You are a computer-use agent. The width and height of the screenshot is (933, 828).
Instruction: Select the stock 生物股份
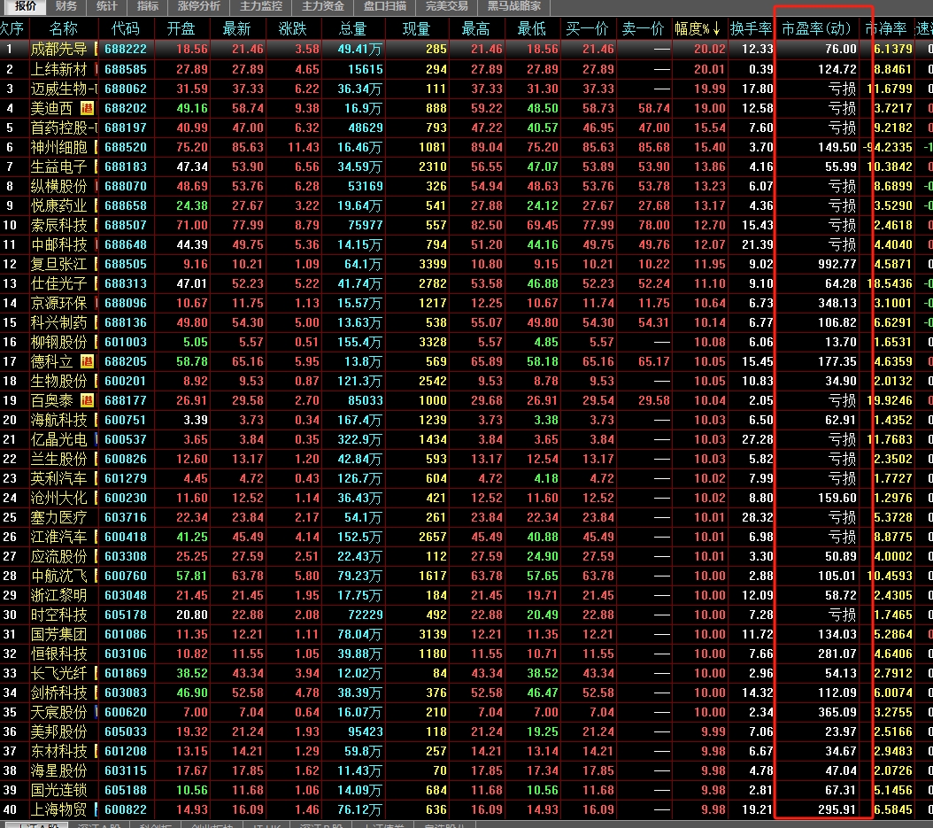pyautogui.click(x=59, y=381)
